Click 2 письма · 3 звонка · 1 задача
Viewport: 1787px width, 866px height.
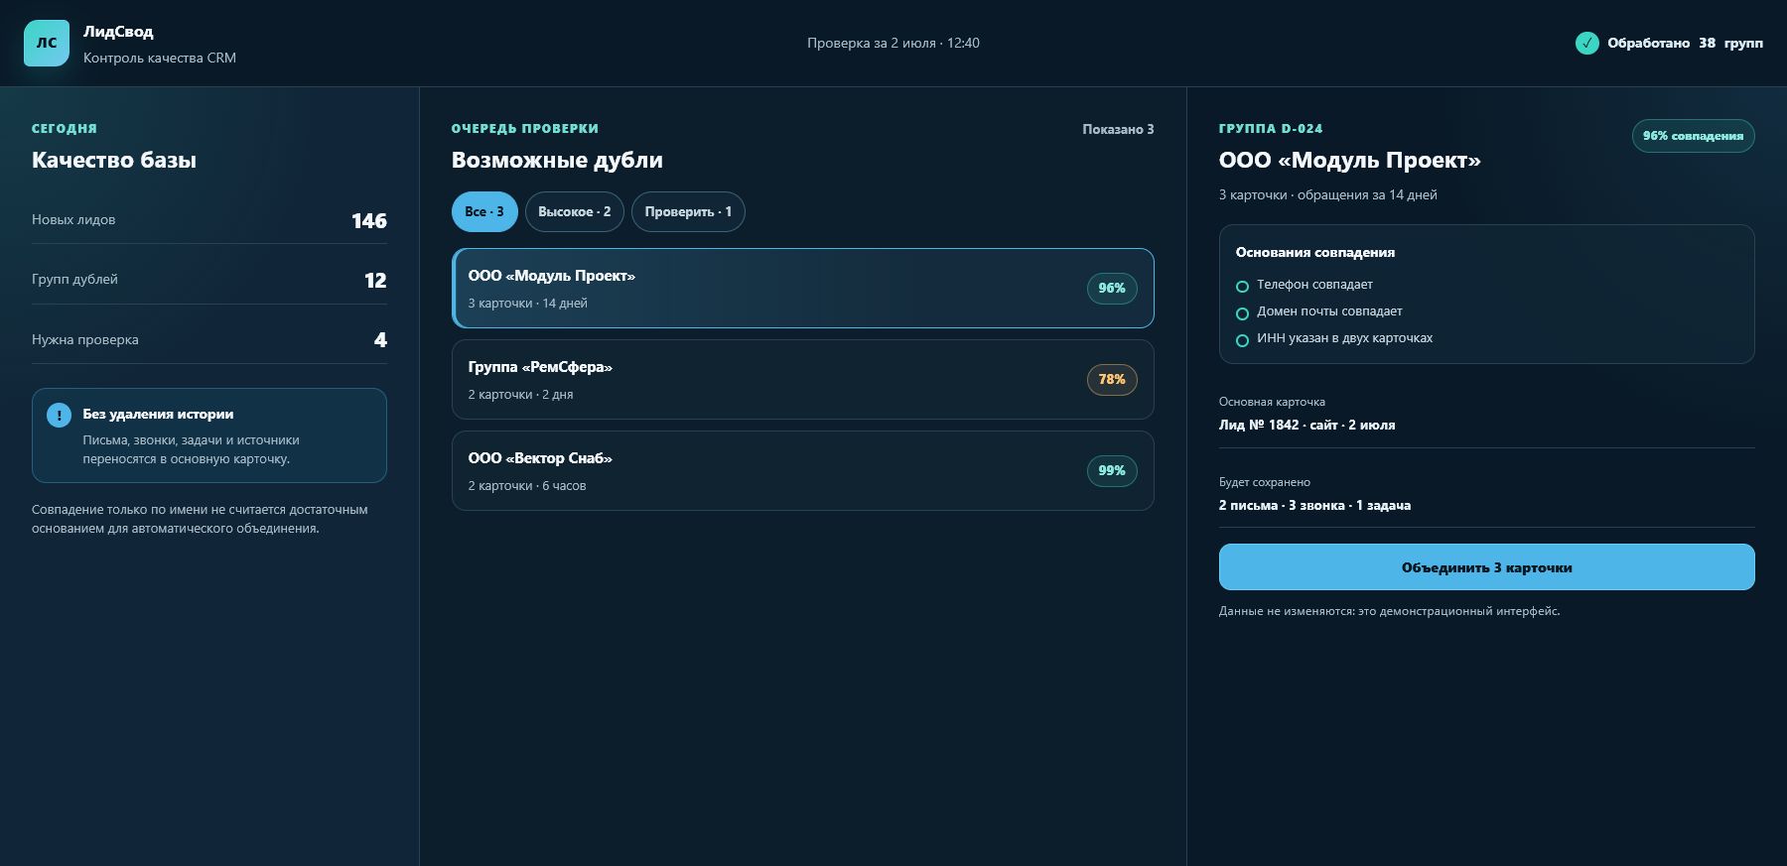point(1314,505)
